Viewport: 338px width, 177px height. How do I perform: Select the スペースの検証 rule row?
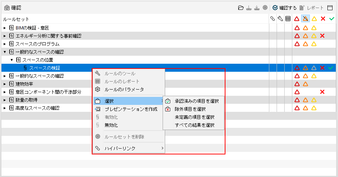tap(168, 68)
